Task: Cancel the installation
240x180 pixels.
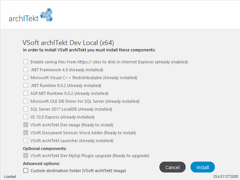Action: pos(172,167)
